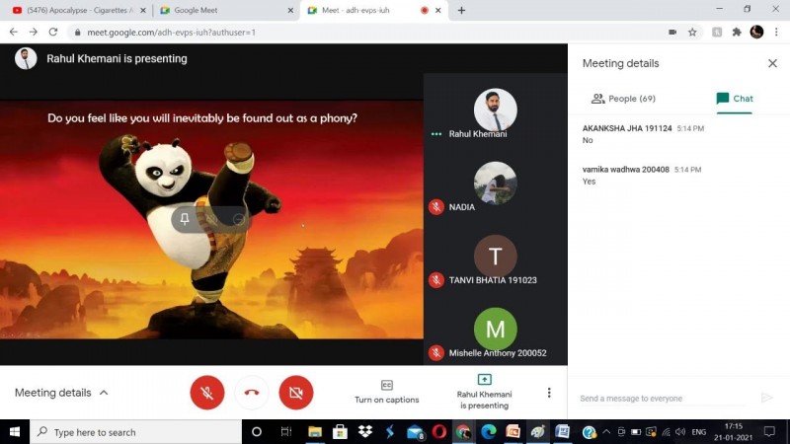
Task: Close the Meeting details side panel
Action: pyautogui.click(x=772, y=63)
